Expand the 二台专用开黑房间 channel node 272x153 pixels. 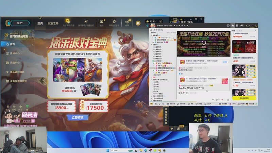coord(152,98)
